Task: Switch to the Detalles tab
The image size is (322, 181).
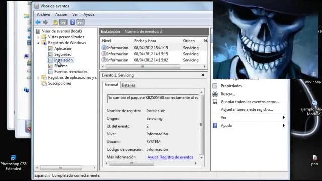Action: [128, 85]
